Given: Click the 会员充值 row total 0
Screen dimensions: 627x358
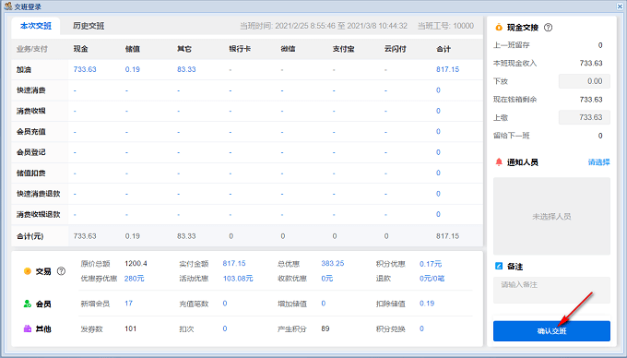Looking at the screenshot, I should 438,132.
